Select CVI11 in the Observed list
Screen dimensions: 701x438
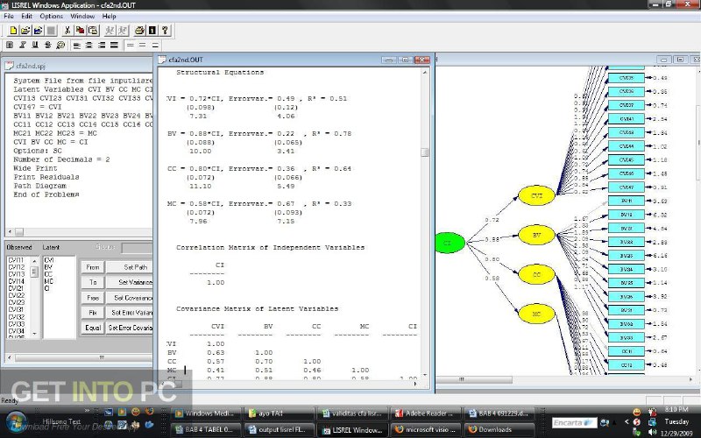(16, 260)
